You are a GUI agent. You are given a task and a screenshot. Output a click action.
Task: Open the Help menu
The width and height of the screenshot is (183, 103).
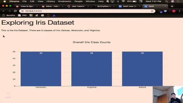(x=101, y=1)
